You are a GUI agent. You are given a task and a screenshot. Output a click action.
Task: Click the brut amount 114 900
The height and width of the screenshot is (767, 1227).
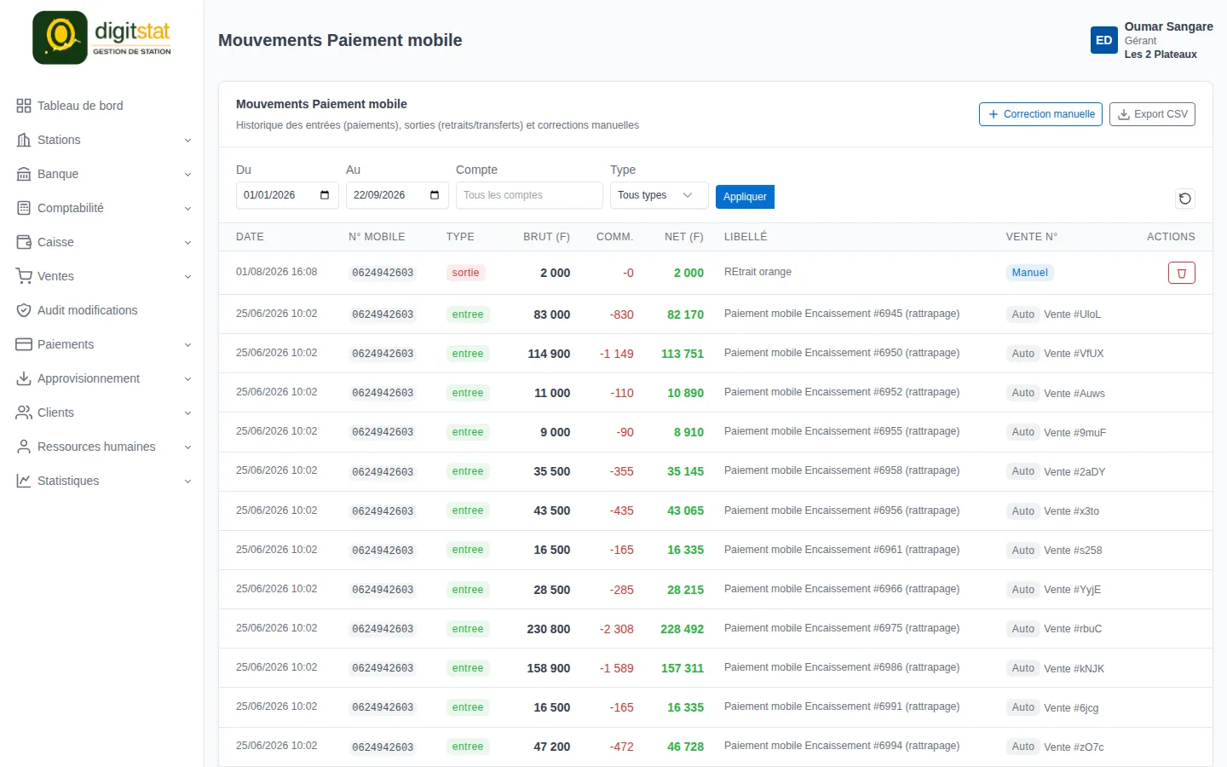coord(549,354)
